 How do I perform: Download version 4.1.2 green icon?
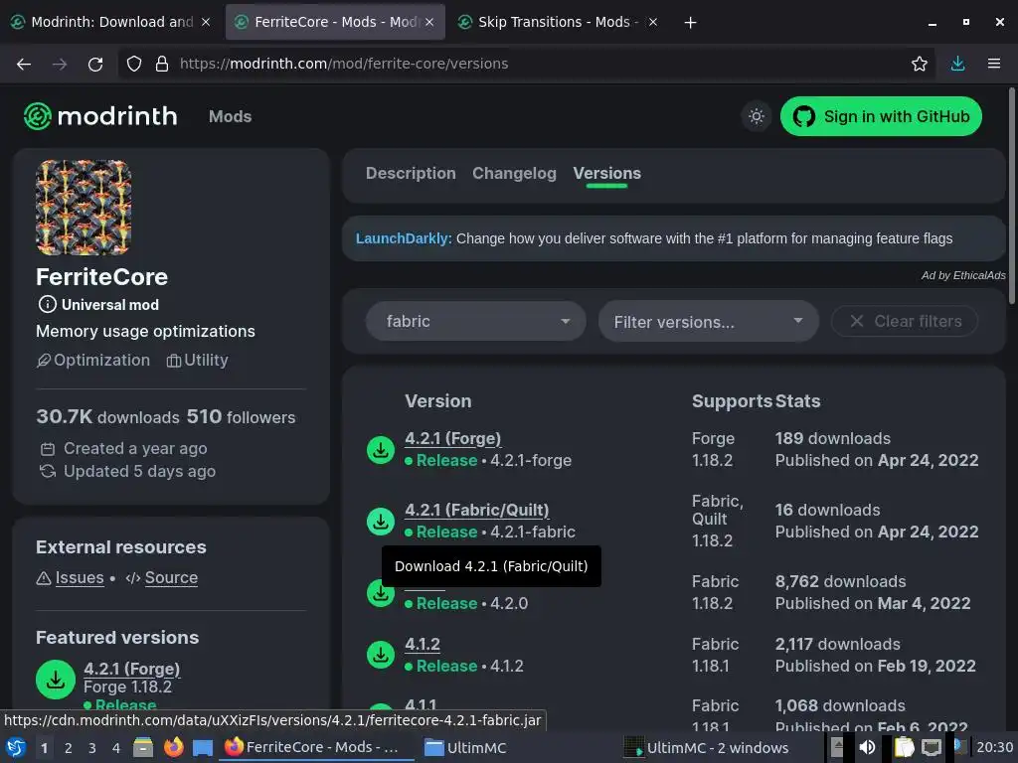pos(381,655)
